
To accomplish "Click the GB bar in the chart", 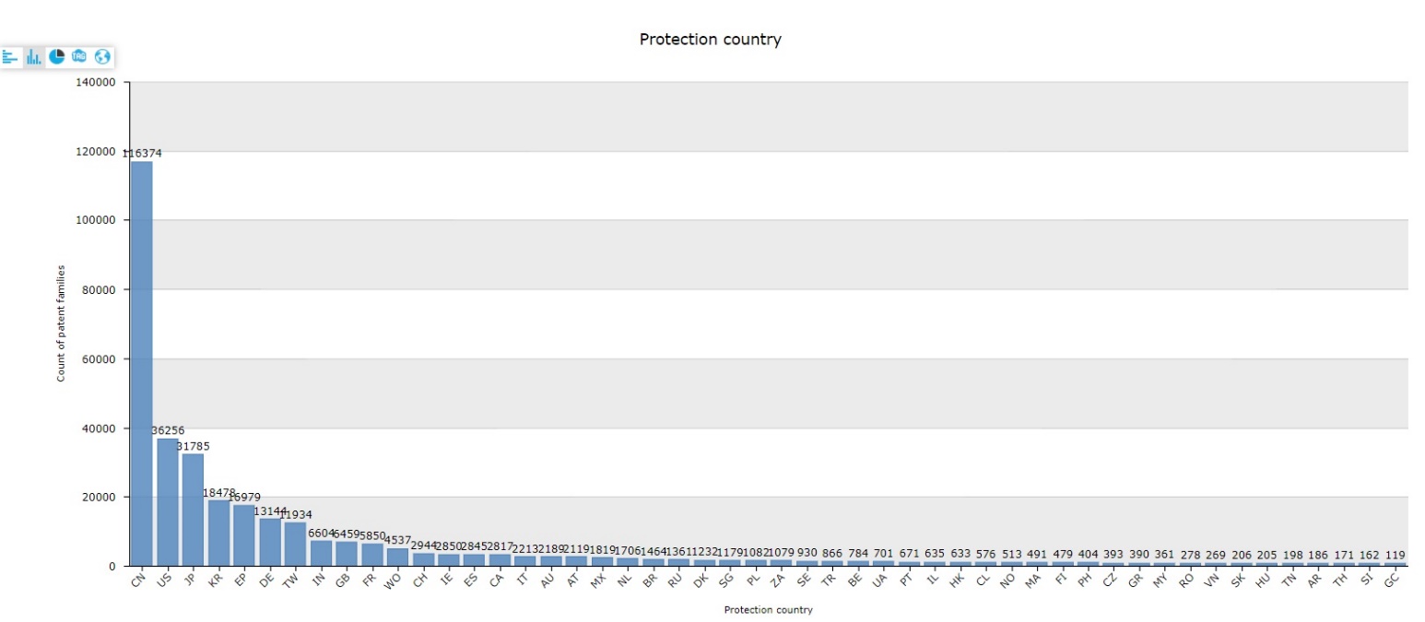I will tap(347, 553).
